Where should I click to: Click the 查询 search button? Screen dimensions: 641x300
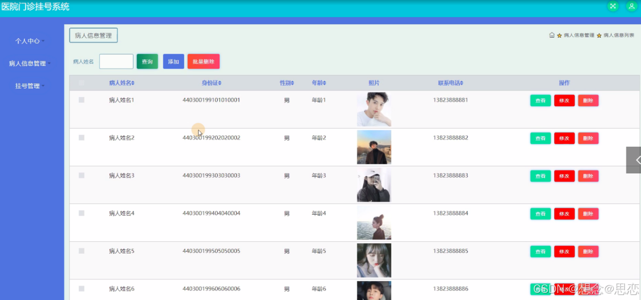[147, 61]
